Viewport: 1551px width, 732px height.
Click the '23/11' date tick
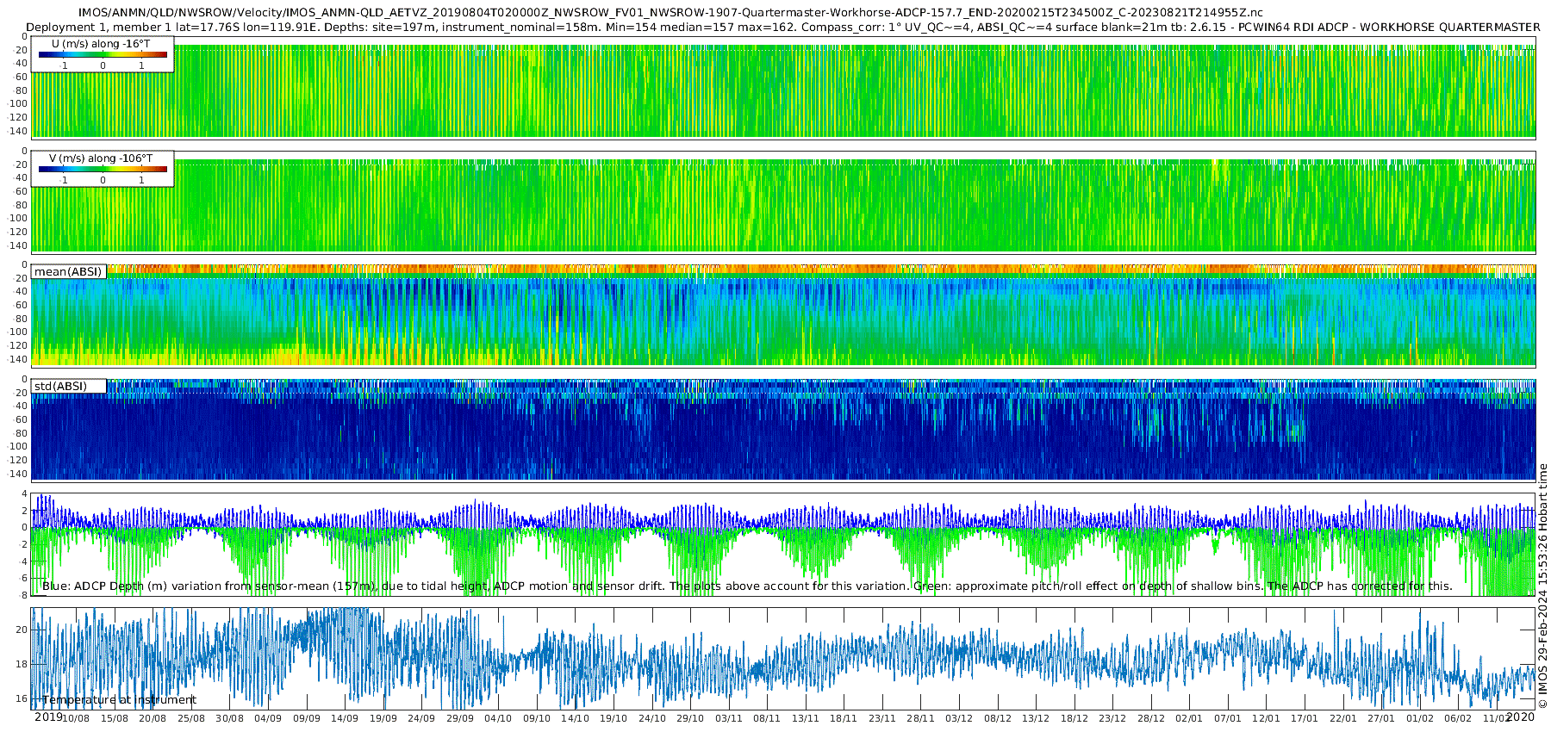point(882,718)
